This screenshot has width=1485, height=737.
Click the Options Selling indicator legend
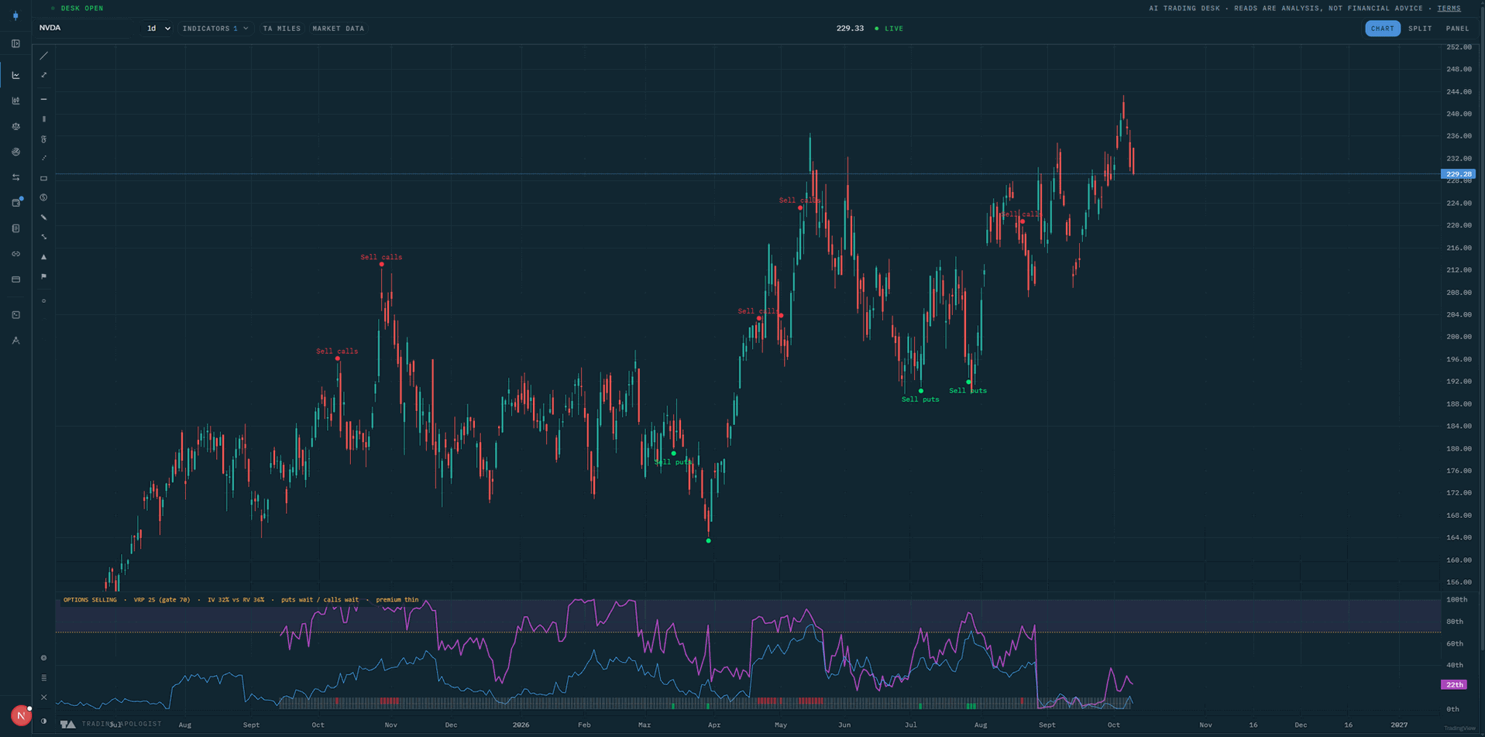[x=241, y=600]
